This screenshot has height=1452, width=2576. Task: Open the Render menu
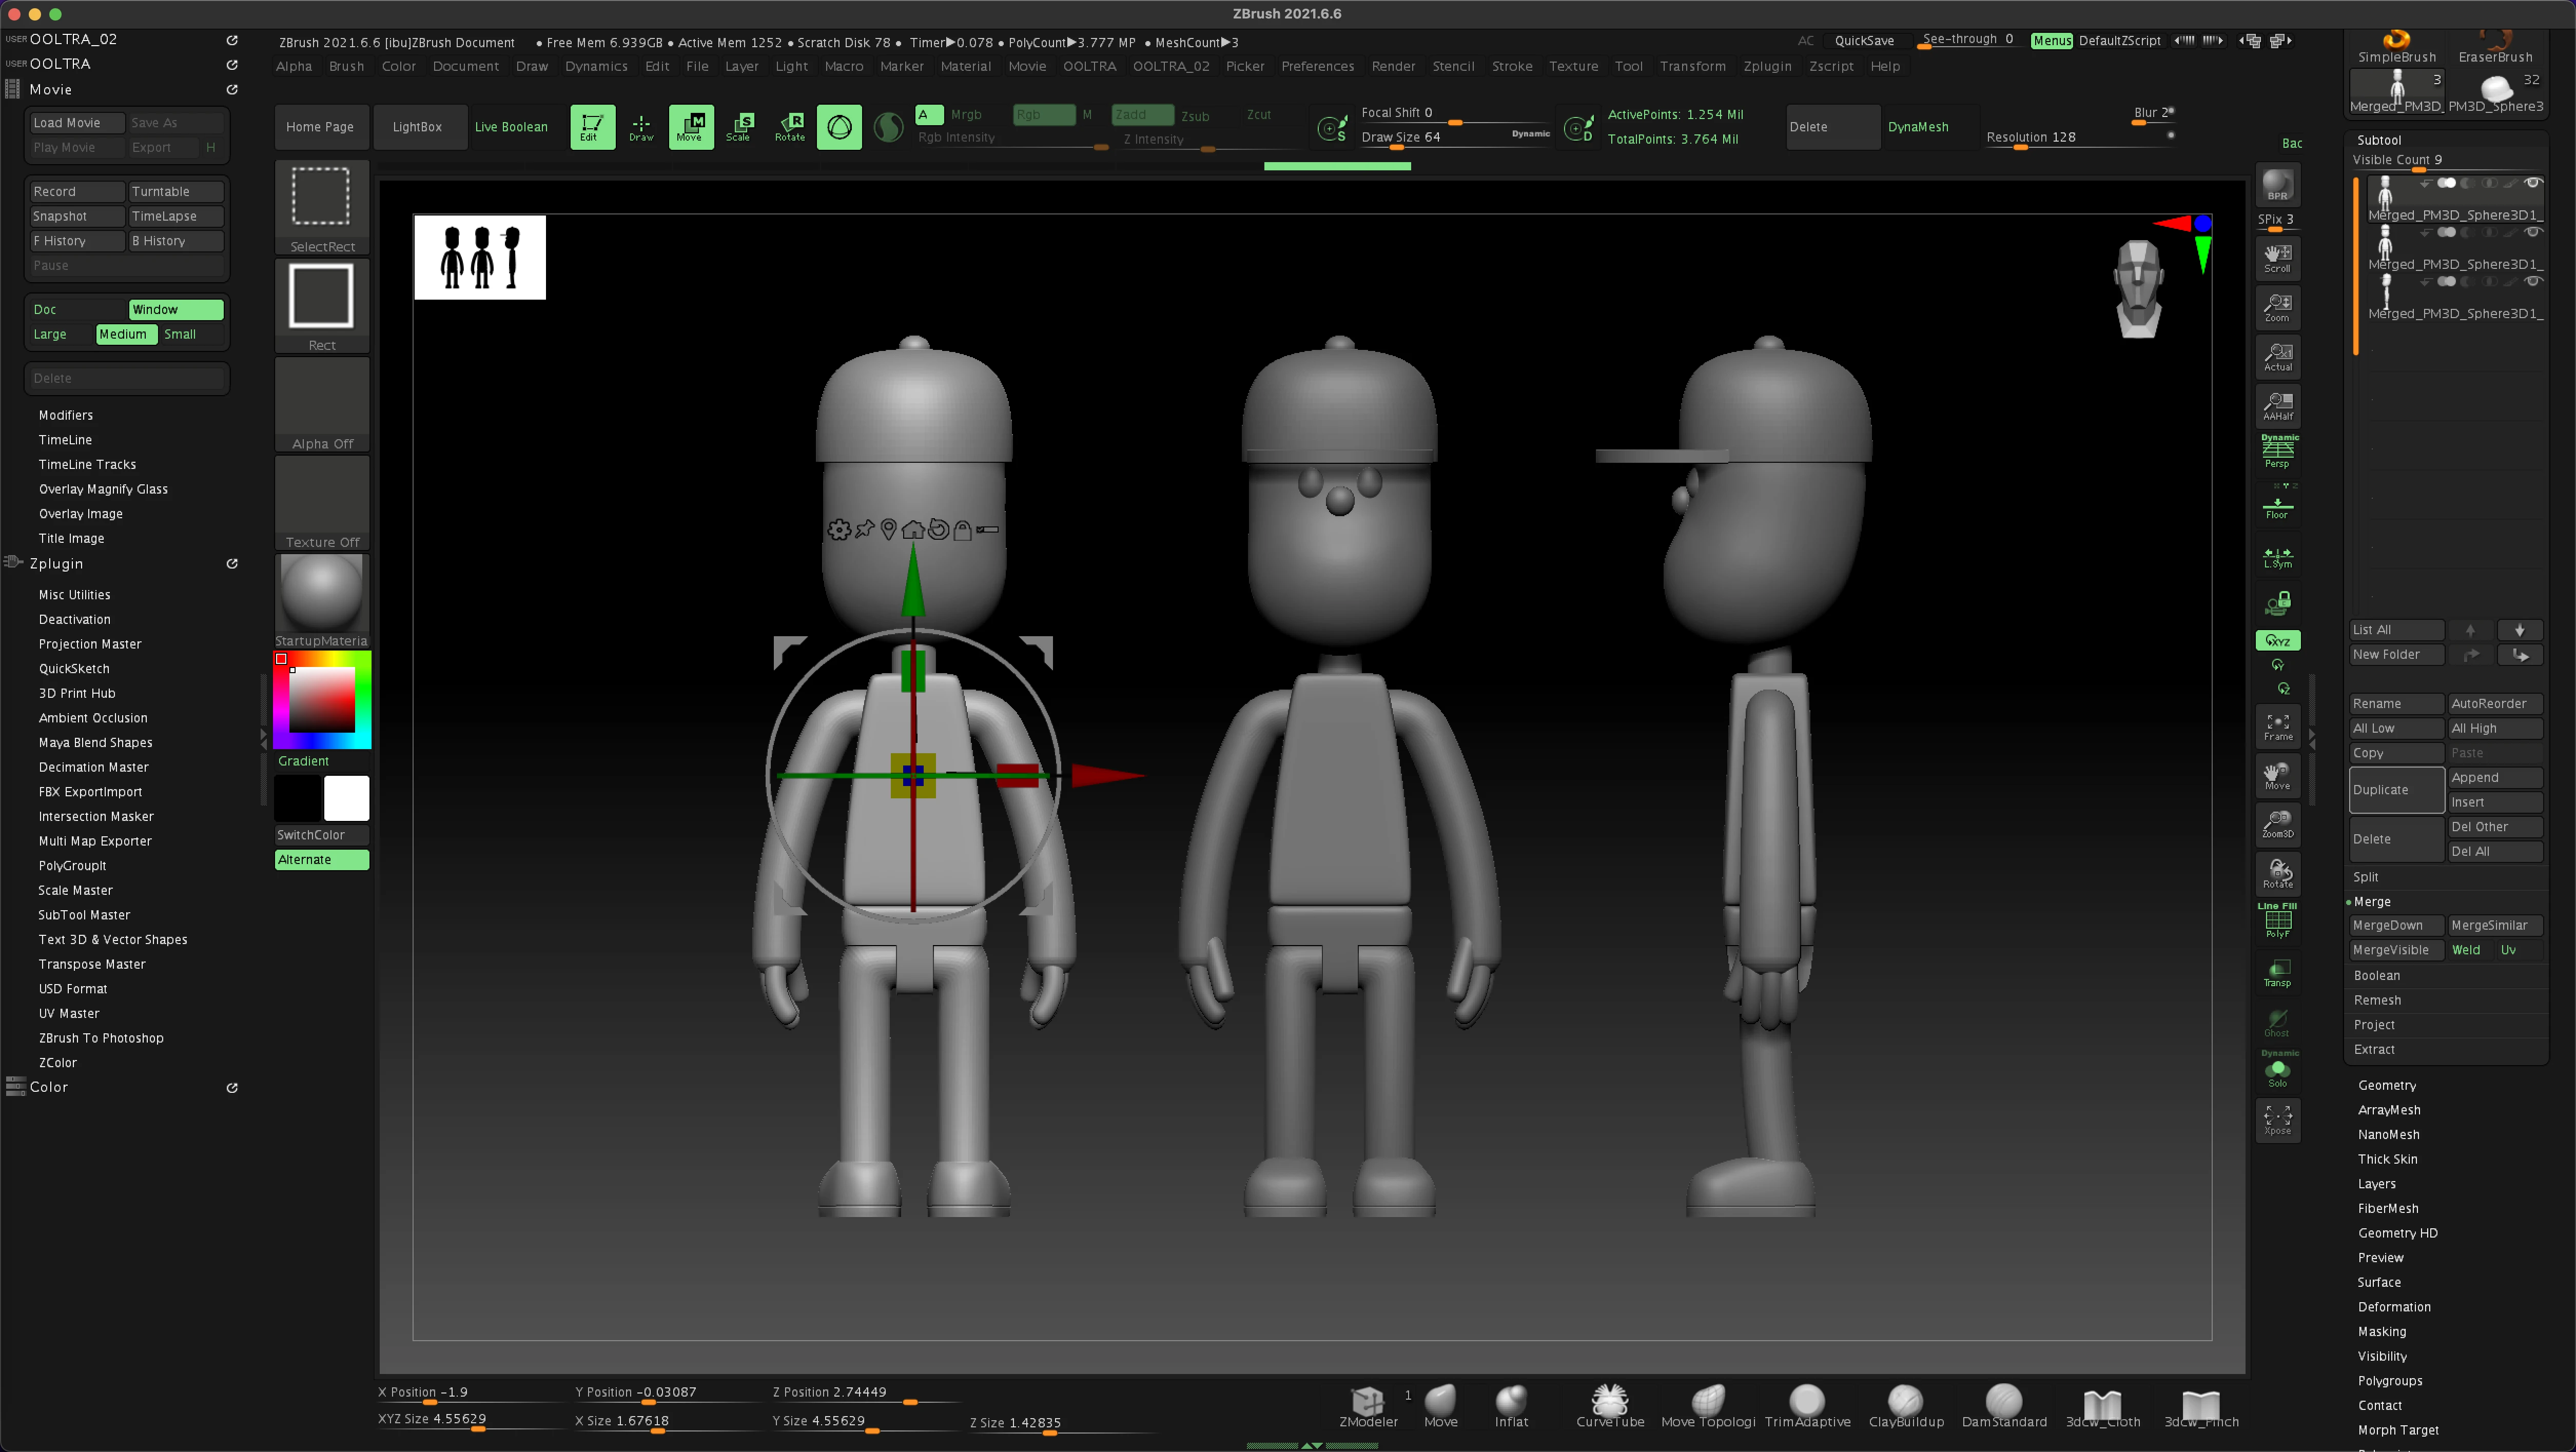pyautogui.click(x=1393, y=66)
